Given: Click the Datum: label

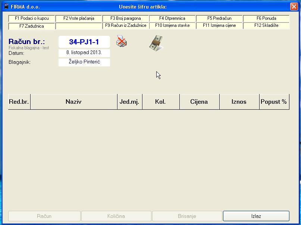Looking at the screenshot, I should click(16, 53).
